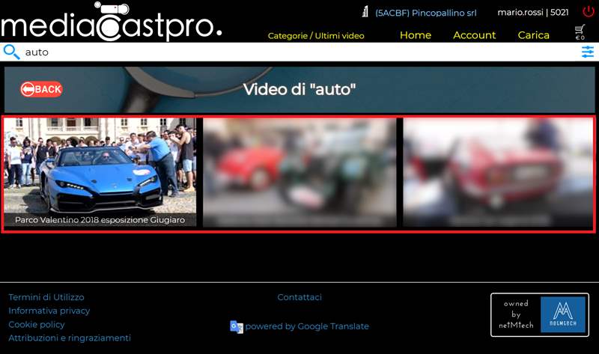
Task: Open Attribuzioni e ringraziamenti link
Action: [70, 338]
